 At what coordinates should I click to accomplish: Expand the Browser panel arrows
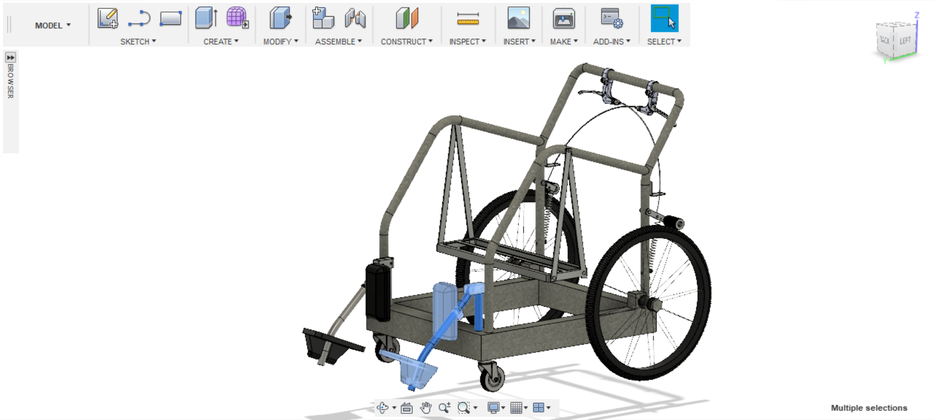click(x=10, y=57)
